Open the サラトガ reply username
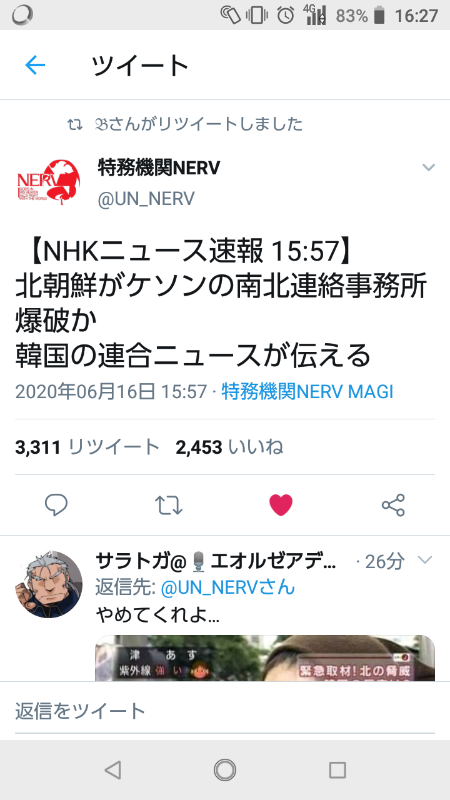The width and height of the screenshot is (450, 800). click(216, 561)
